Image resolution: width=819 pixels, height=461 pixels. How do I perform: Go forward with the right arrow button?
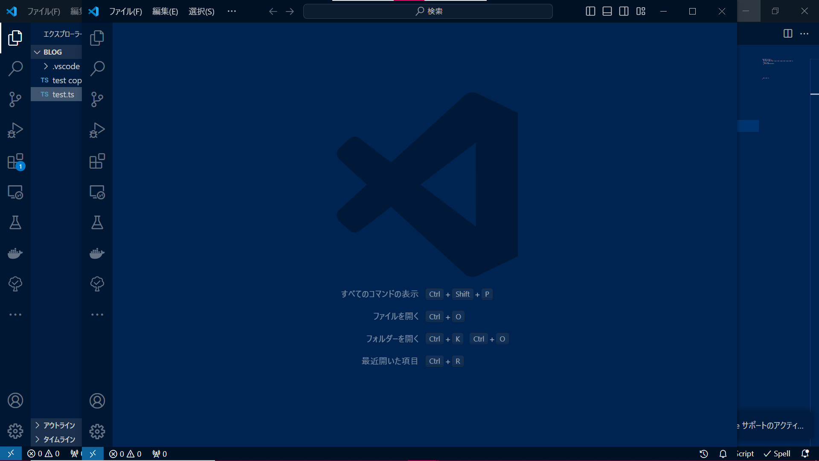point(290,12)
